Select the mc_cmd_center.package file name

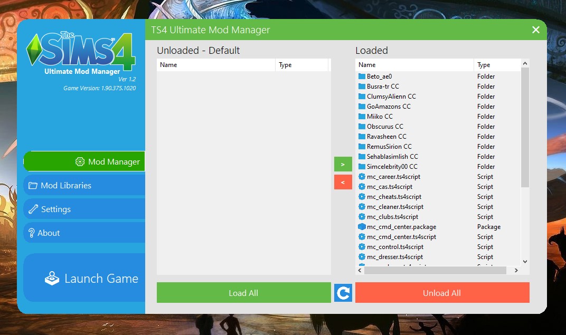point(401,227)
